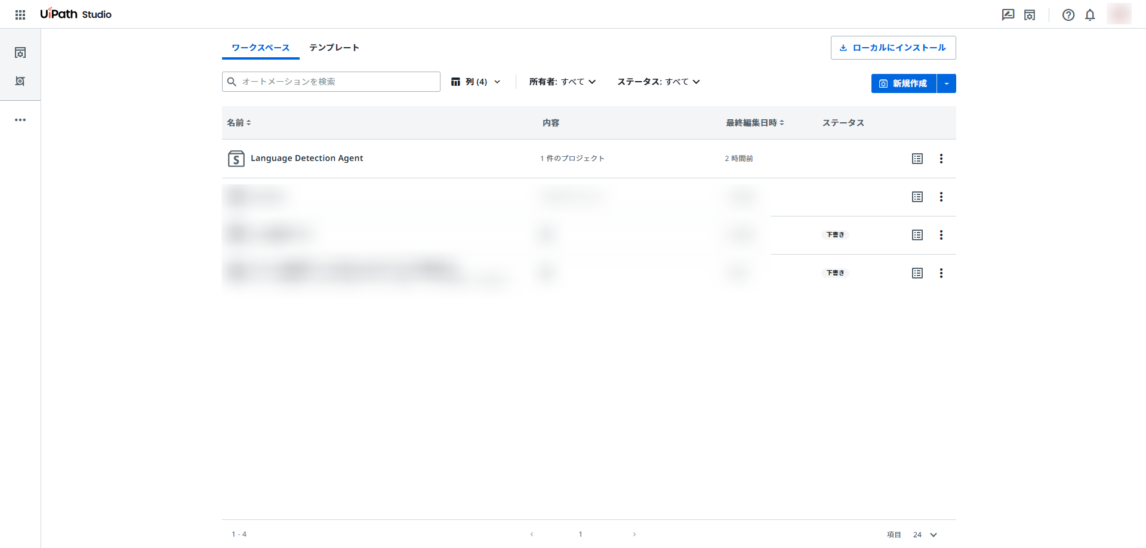Select the second sidebar robot icon
Screen dimensions: 1146x548
coord(20,81)
